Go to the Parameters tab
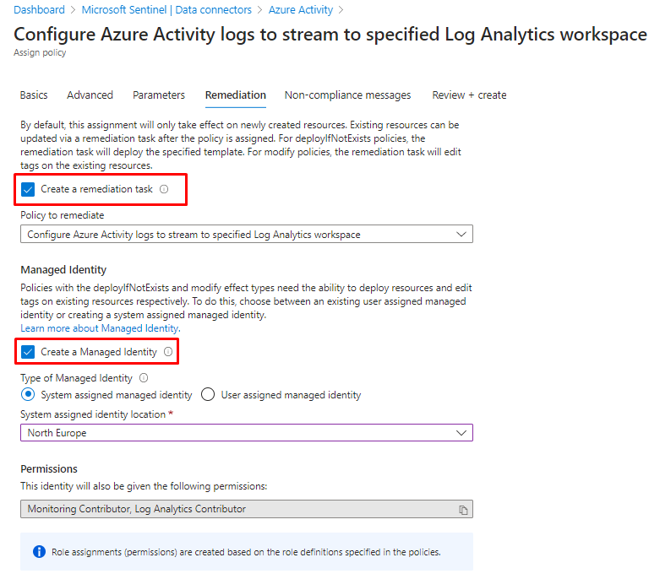 pos(159,95)
